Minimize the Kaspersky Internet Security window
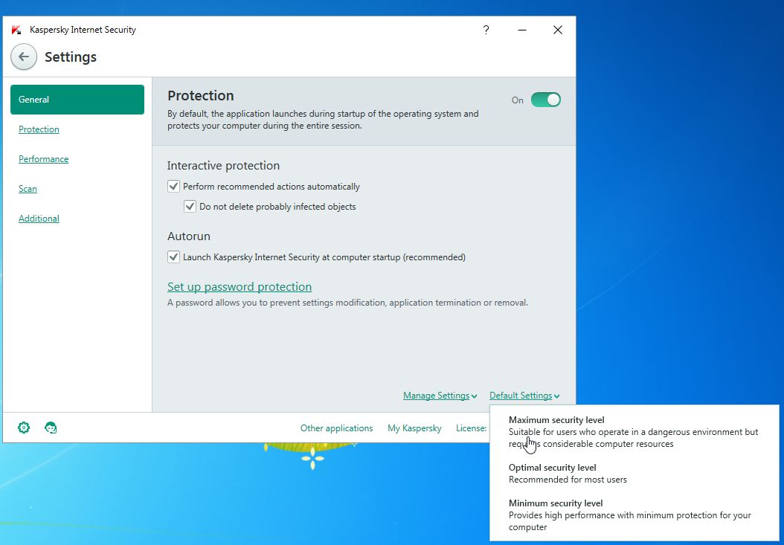This screenshot has width=784, height=545. pos(522,30)
